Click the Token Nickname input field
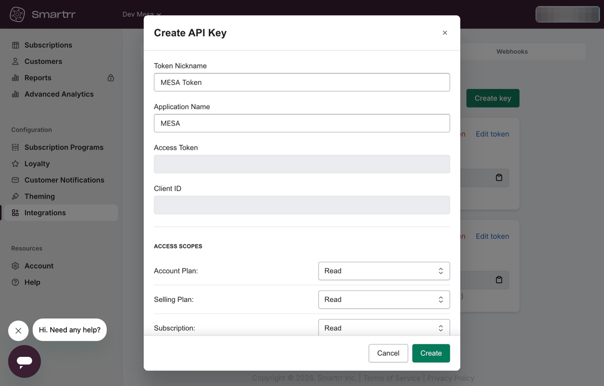 coord(301,83)
